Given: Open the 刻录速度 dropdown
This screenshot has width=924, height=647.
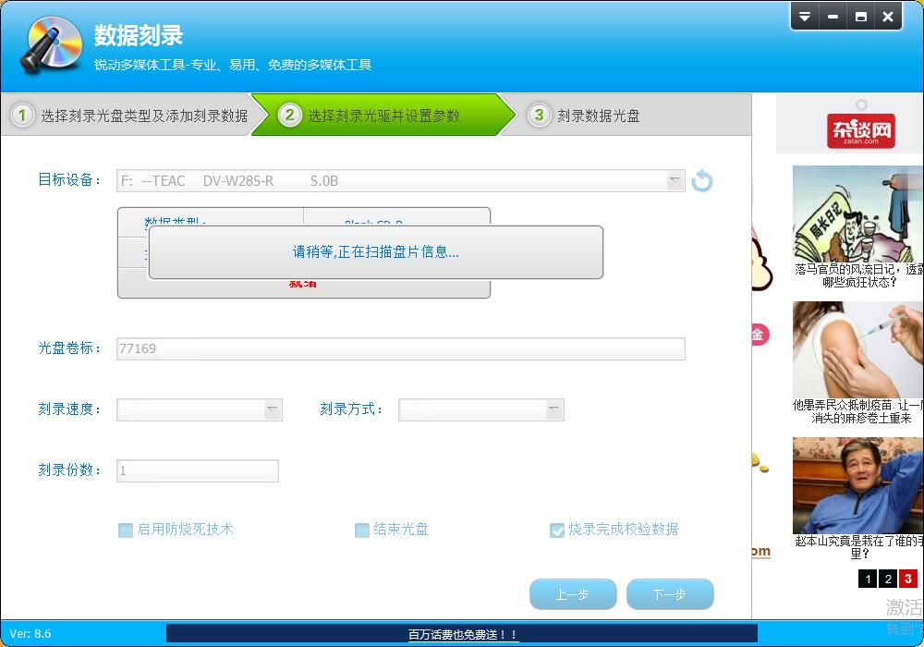Looking at the screenshot, I should 273,409.
